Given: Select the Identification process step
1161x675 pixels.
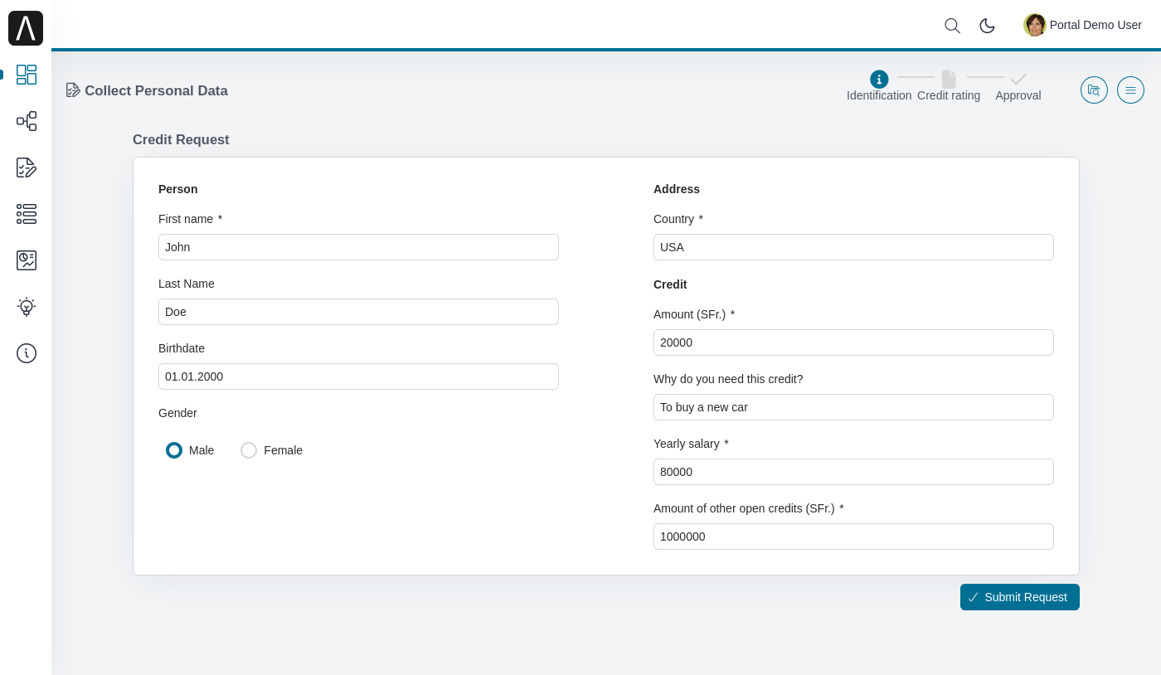Looking at the screenshot, I should pos(879,80).
